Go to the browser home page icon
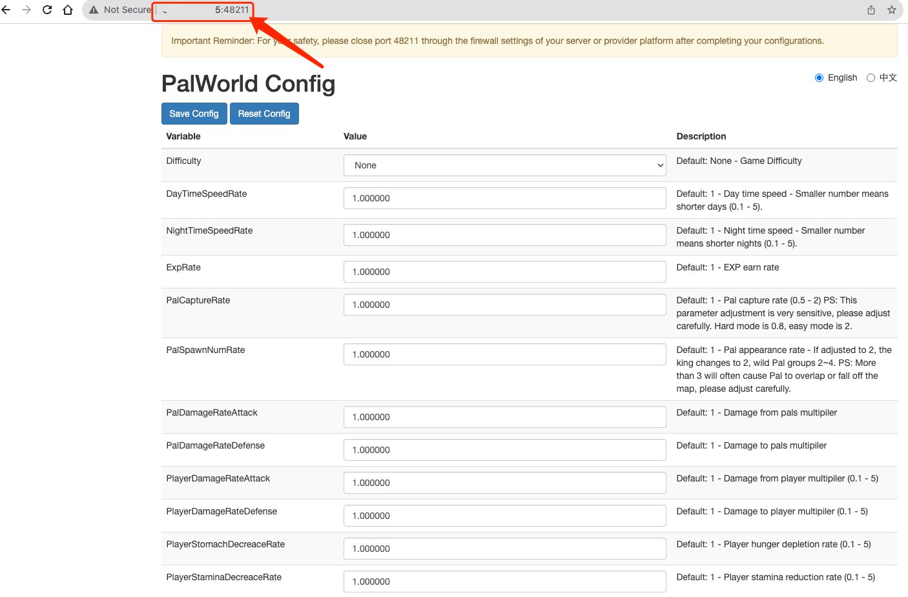 pyautogui.click(x=68, y=10)
